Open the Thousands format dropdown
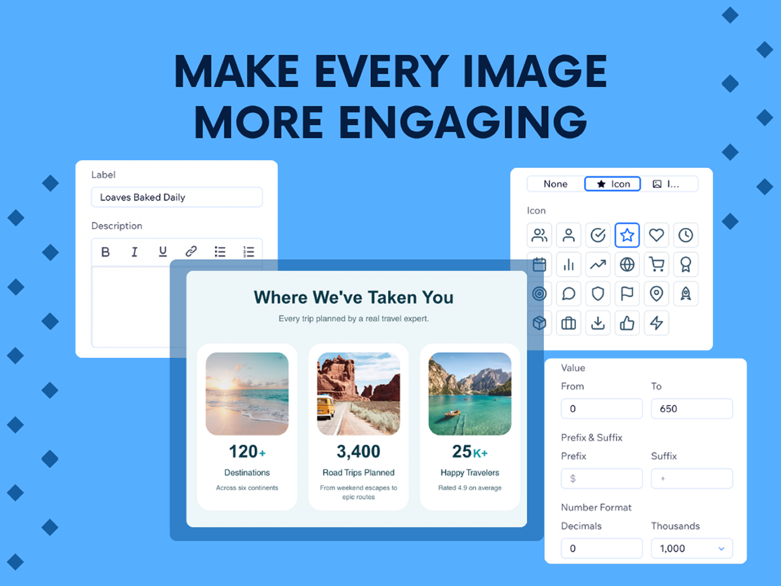The height and width of the screenshot is (586, 781). (692, 548)
